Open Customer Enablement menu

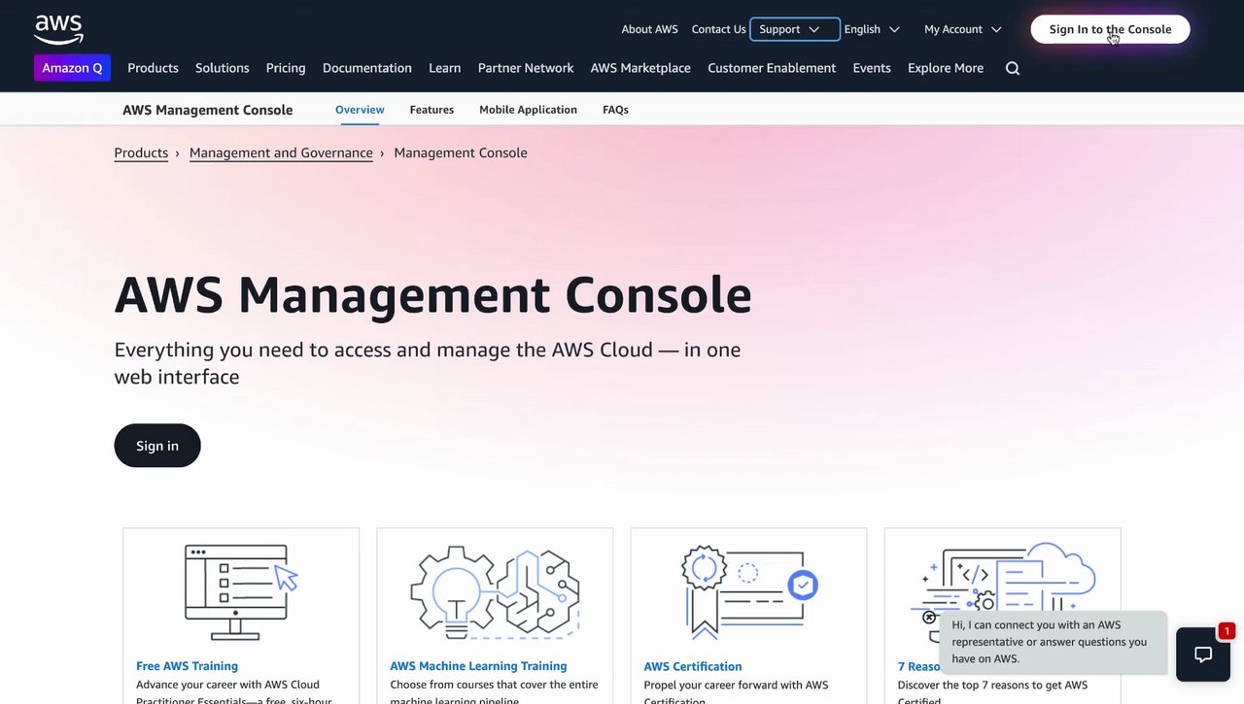click(772, 68)
